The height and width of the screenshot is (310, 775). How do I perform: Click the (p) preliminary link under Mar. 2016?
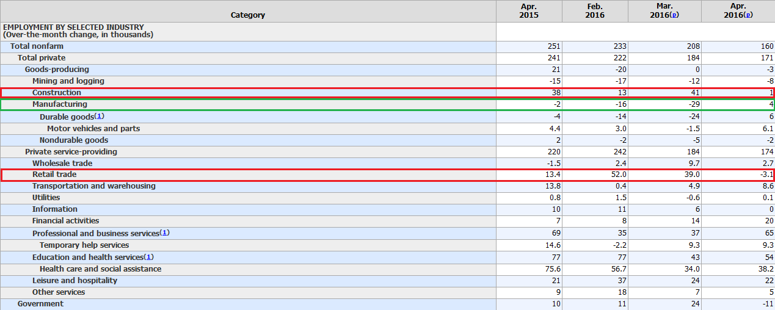tap(674, 15)
